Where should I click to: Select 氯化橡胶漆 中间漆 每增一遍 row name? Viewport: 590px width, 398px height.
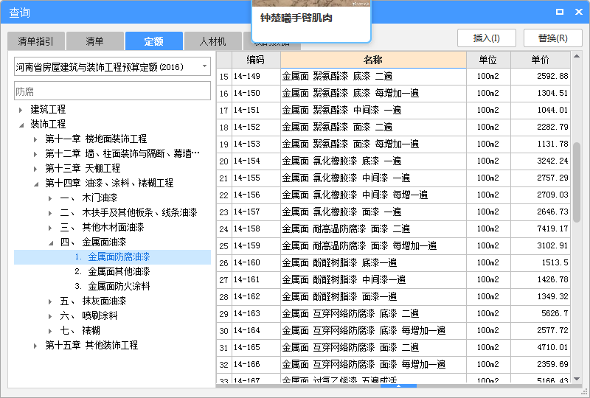click(x=355, y=195)
